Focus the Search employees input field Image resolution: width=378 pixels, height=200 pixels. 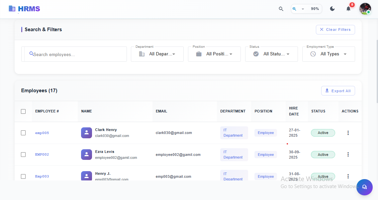click(x=75, y=54)
